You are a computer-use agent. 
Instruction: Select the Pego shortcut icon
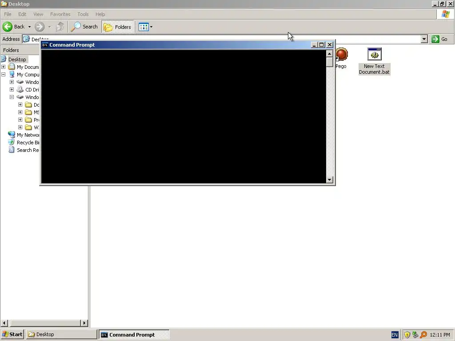coord(342,55)
